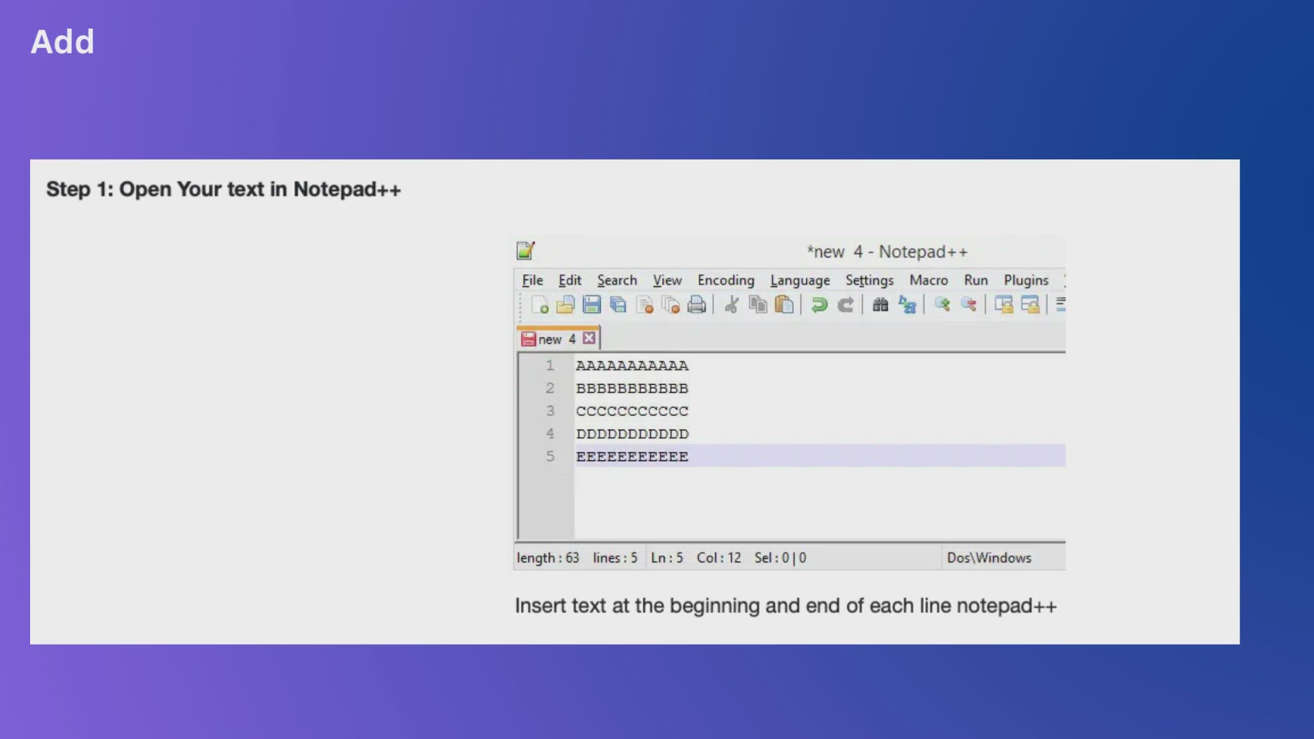The height and width of the screenshot is (739, 1314).
Task: Click line 3 containing CCCCCCCCCCC text
Action: (632, 411)
